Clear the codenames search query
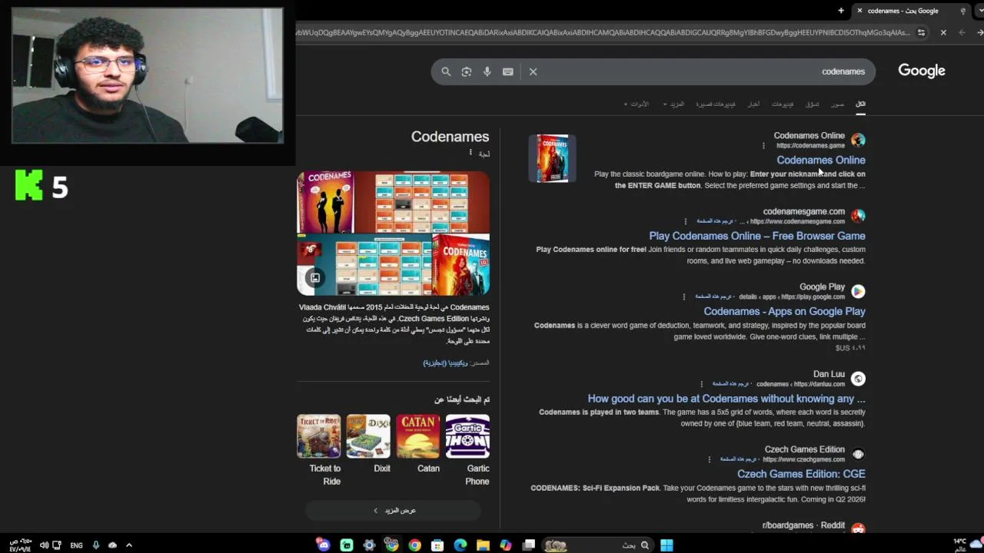The image size is (984, 553). [x=533, y=71]
